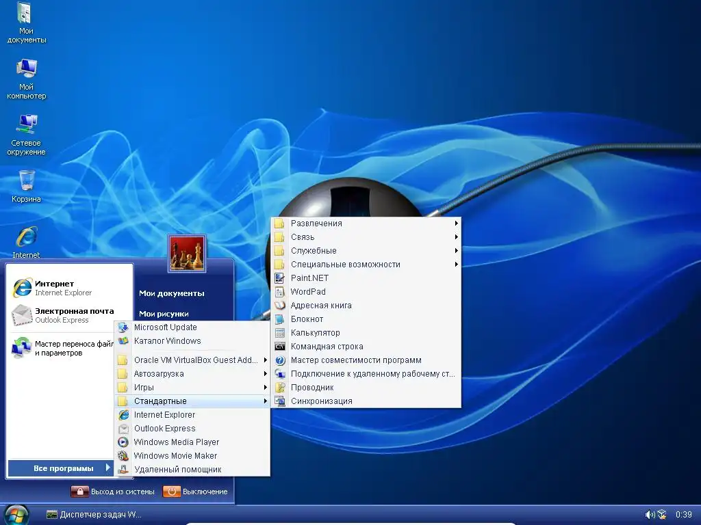The width and height of the screenshot is (701, 525).
Task: Click the VirtualBox tray icon beside the clock
Action: tap(662, 515)
